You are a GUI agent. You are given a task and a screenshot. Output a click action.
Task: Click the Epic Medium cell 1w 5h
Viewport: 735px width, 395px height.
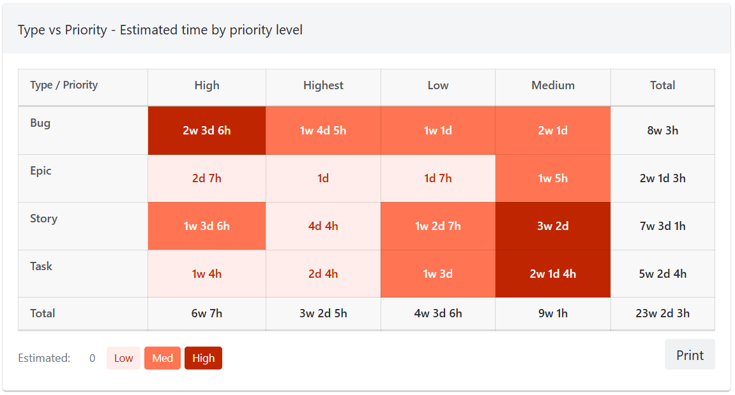[x=553, y=178]
